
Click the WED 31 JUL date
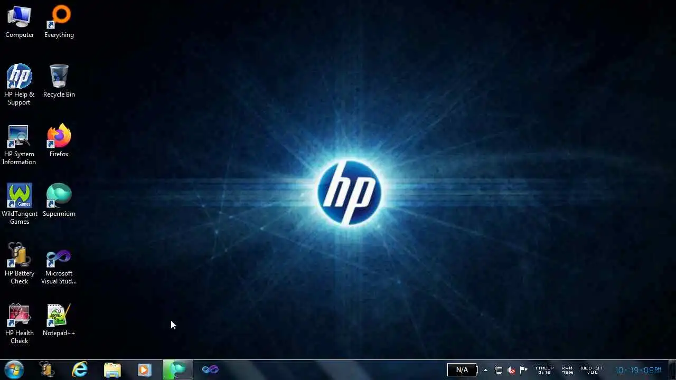click(x=592, y=370)
